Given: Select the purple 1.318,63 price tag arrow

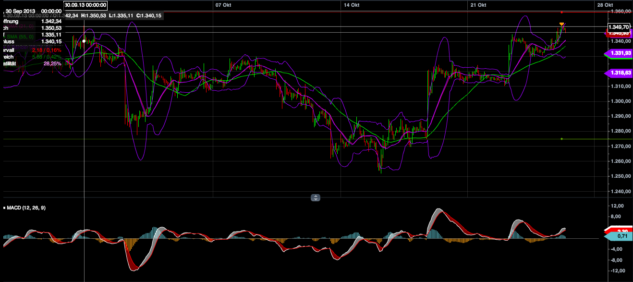Looking at the screenshot, I should coord(619,73).
